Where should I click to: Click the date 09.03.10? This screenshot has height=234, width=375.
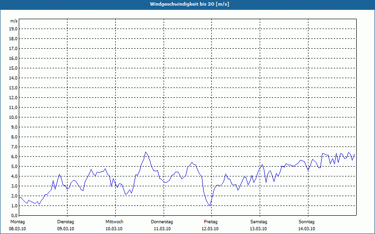[x=66, y=229]
